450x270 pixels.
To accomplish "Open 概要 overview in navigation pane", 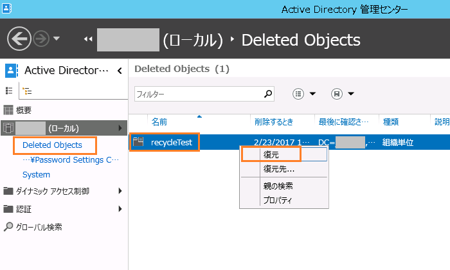I will coord(24,110).
